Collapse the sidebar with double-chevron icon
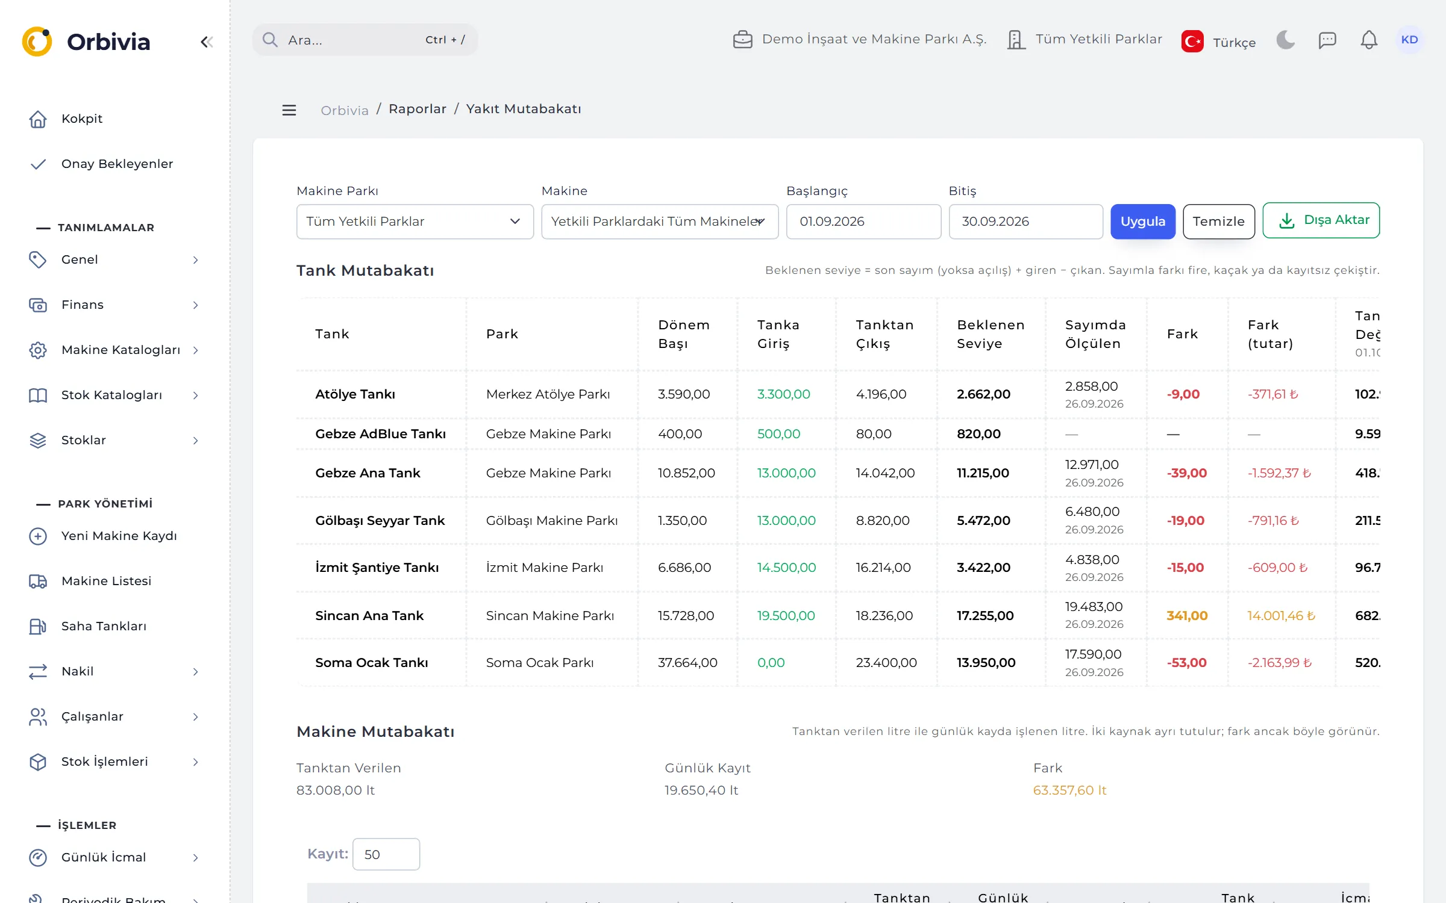Image resolution: width=1446 pixels, height=903 pixels. [207, 42]
